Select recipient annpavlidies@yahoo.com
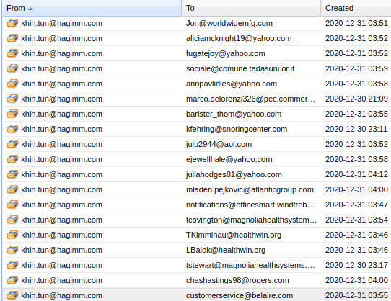This screenshot has width=391, height=301. pyautogui.click(x=232, y=84)
